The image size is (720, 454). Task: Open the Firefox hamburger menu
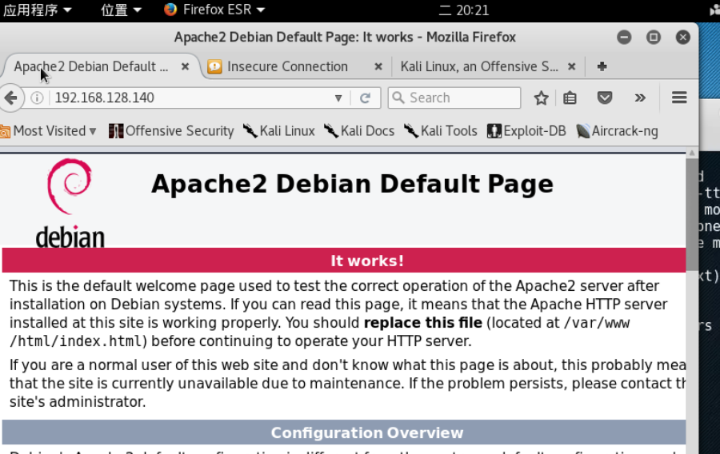coord(679,98)
